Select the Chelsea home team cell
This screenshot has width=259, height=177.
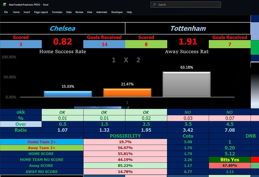(63, 28)
